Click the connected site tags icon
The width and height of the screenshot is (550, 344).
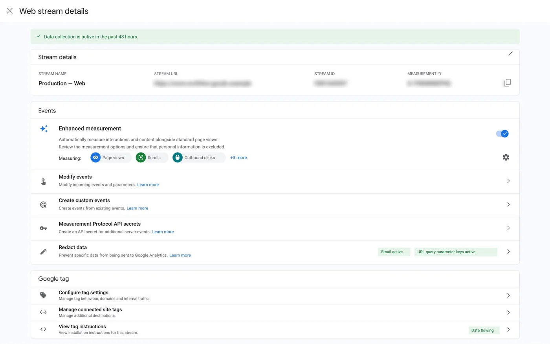coord(43,313)
